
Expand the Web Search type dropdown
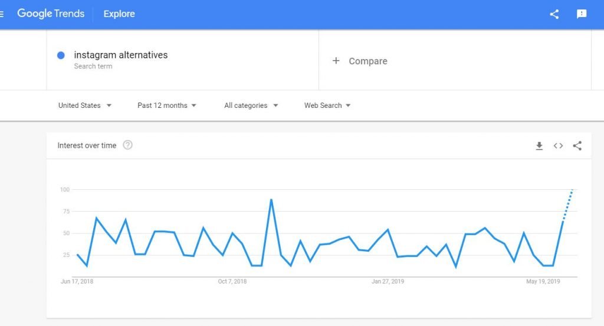(327, 106)
